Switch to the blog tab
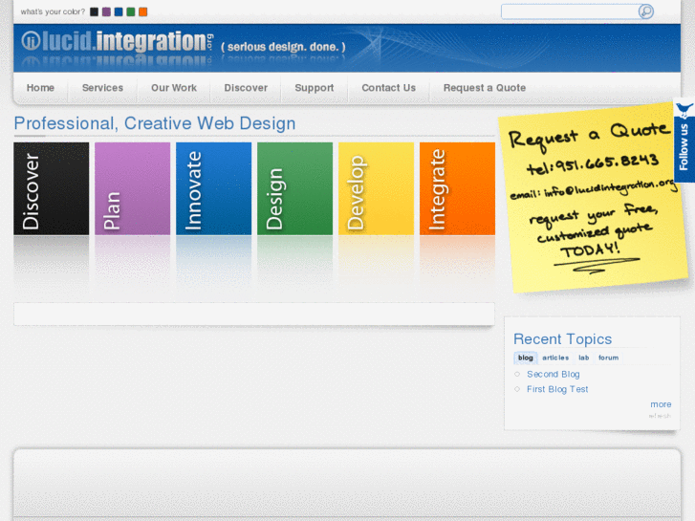The image size is (695, 521). [x=525, y=358]
